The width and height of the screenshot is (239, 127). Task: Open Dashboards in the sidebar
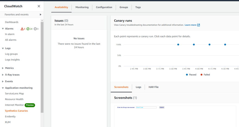(12, 22)
